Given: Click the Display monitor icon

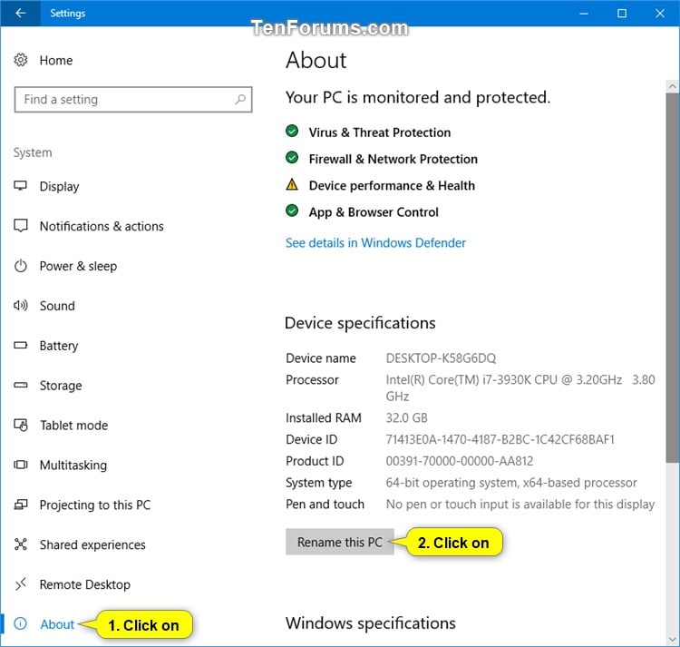Looking at the screenshot, I should click(x=20, y=186).
